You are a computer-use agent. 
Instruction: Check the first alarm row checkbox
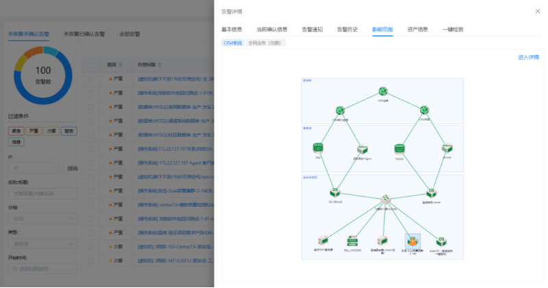click(91, 79)
